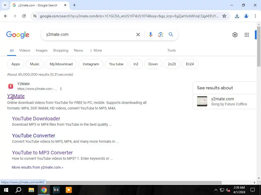Open the y2mate.com song thumbnail
The image size is (261, 195).
[202, 101]
